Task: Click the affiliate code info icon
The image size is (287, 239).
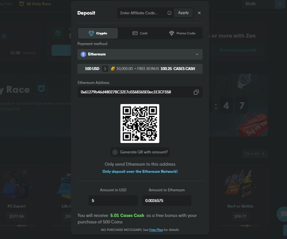Action: point(169,13)
